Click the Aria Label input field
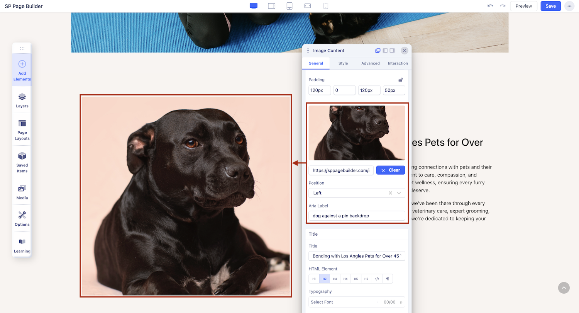The width and height of the screenshot is (579, 313). point(357,216)
